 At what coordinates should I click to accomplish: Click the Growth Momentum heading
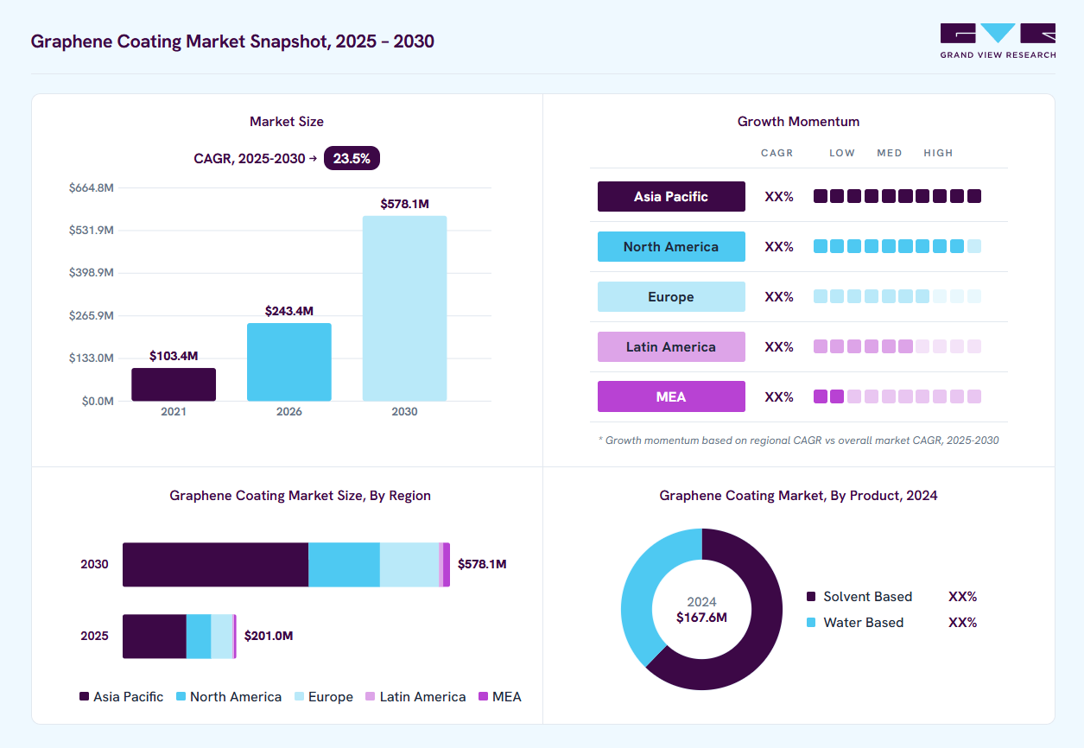(x=798, y=122)
